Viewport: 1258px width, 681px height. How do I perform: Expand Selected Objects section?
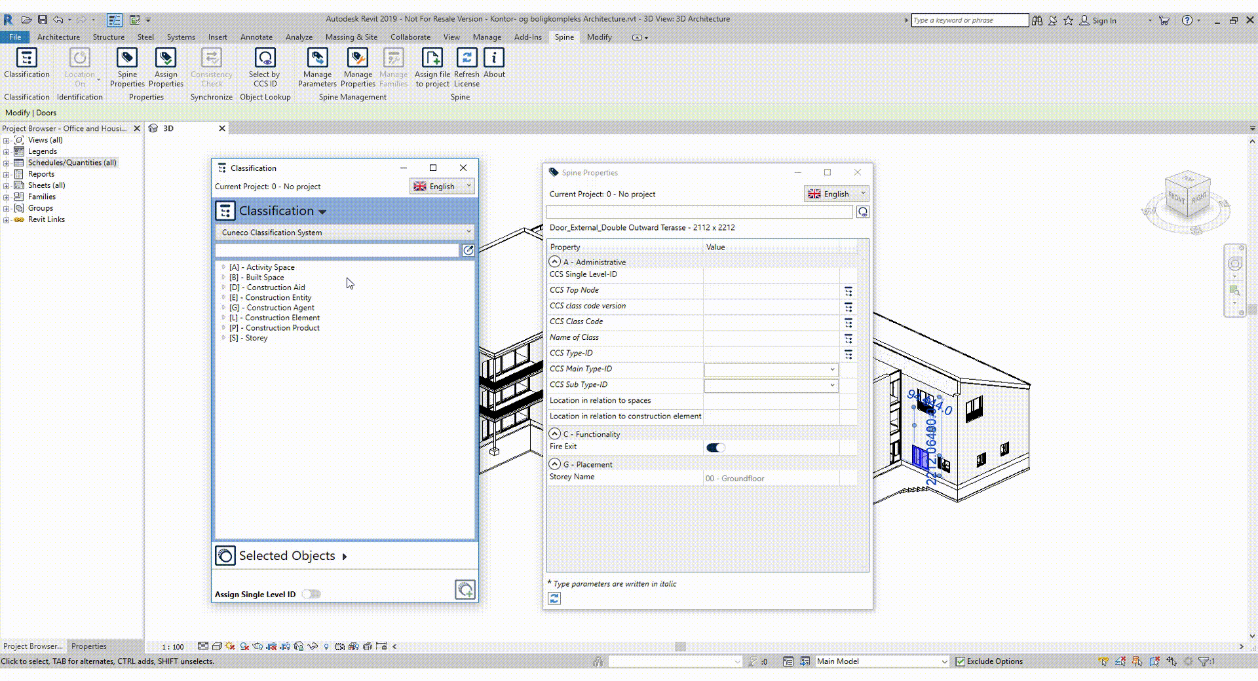pos(345,557)
